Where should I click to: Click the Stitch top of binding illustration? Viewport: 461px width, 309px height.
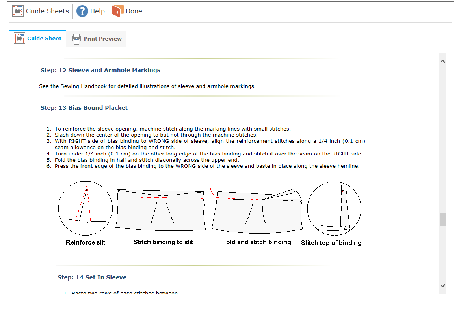[x=334, y=209]
